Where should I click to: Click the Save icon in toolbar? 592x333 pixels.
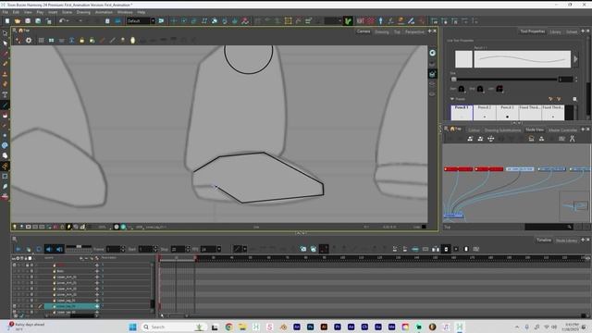(x=28, y=21)
